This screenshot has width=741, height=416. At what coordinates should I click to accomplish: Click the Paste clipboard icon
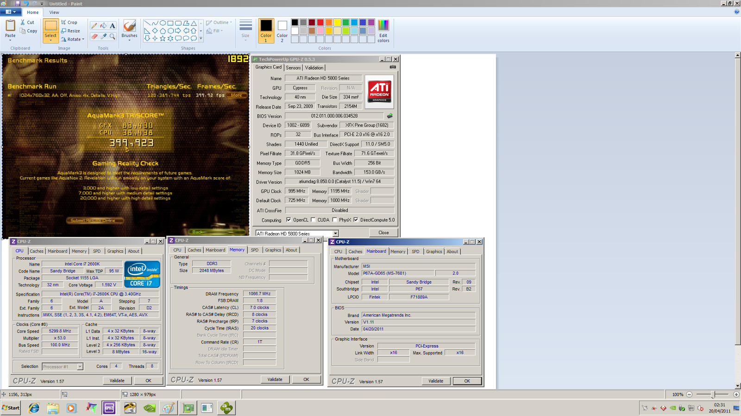10,25
